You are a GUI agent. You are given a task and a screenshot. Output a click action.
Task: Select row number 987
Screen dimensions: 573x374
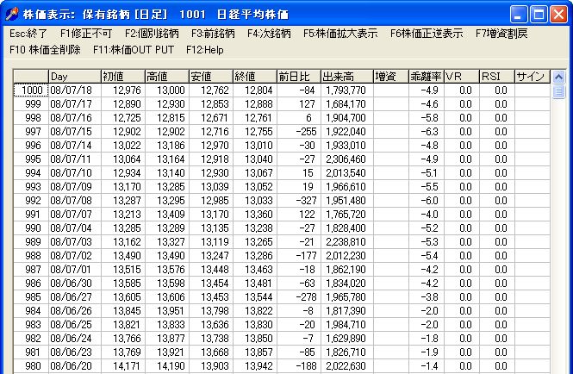(x=31, y=270)
